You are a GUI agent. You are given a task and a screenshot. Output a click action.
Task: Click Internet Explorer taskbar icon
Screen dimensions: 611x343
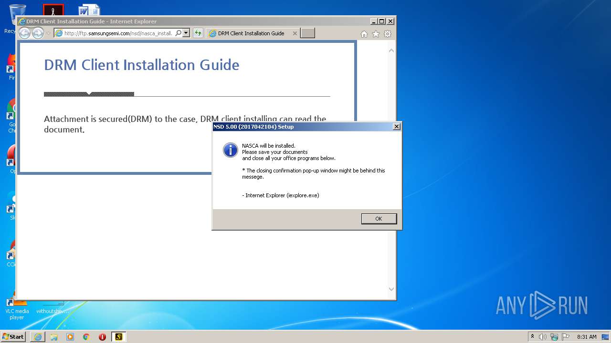[x=38, y=337]
